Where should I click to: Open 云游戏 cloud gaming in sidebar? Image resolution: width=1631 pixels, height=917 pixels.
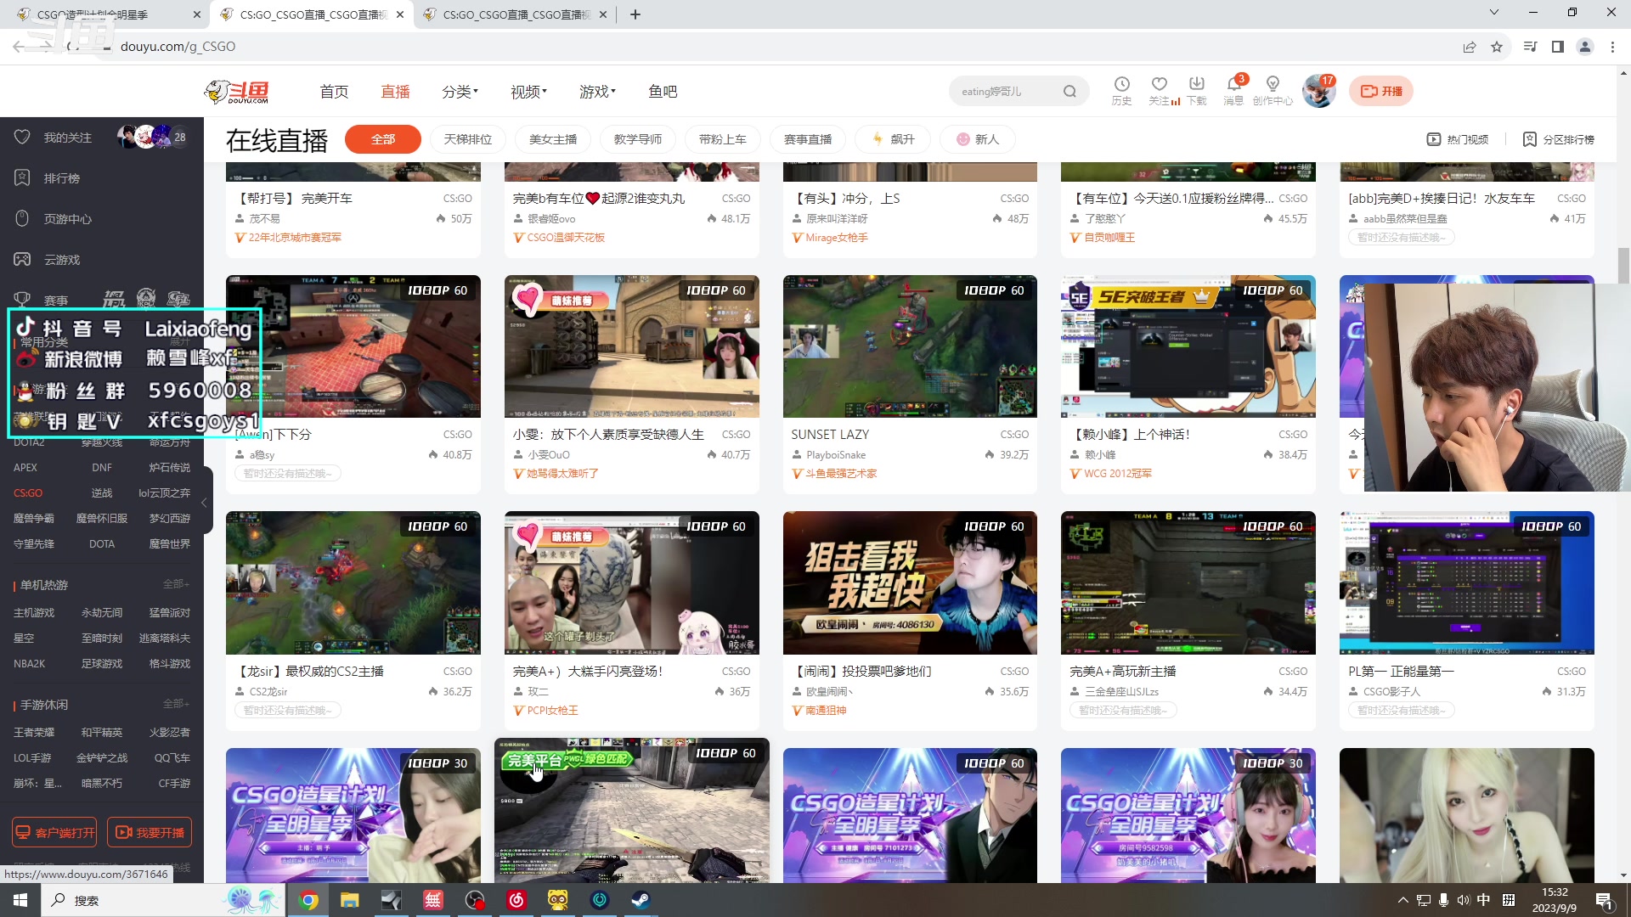(x=61, y=259)
